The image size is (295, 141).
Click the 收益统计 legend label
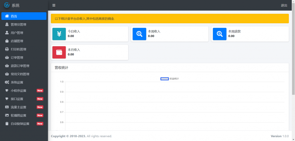point(174,79)
